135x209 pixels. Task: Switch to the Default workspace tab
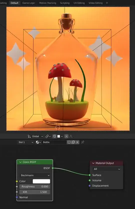(14, 3)
